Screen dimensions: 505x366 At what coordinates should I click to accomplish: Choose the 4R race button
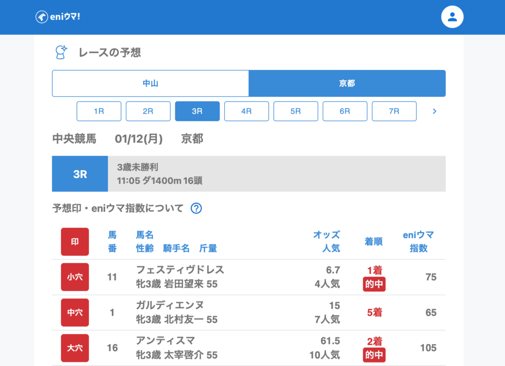click(x=246, y=111)
